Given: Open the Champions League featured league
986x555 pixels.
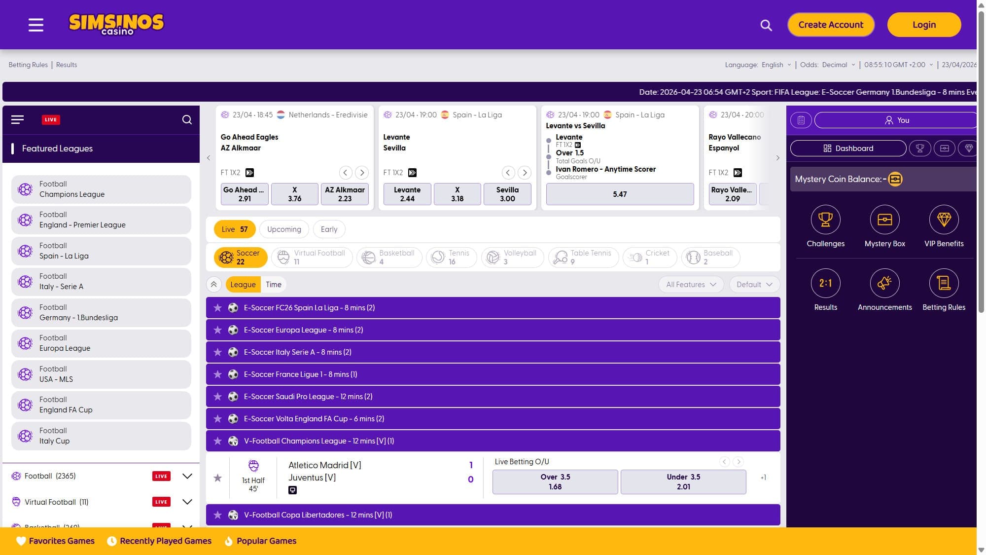Looking at the screenshot, I should [x=101, y=189].
